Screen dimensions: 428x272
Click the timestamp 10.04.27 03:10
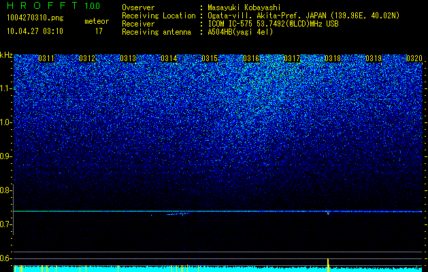(35, 31)
